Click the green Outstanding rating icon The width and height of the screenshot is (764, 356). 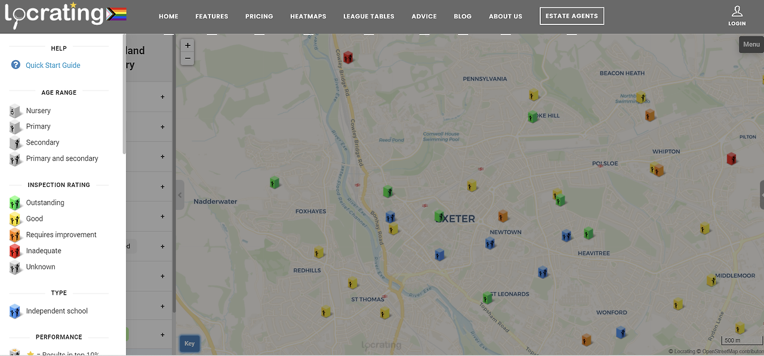[x=16, y=202]
